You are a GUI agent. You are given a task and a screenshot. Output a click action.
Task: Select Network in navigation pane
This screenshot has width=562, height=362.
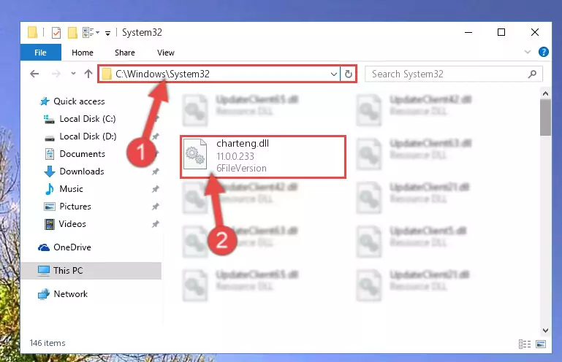coord(63,294)
